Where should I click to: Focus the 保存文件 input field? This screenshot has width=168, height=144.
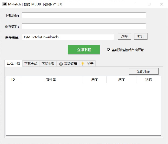[x=84, y=26]
